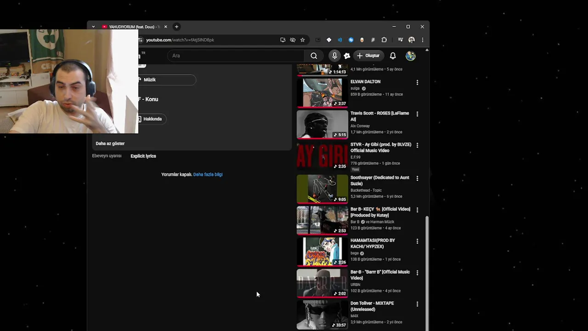588x331 pixels.
Task: Open the notifications bell
Action: 393,56
